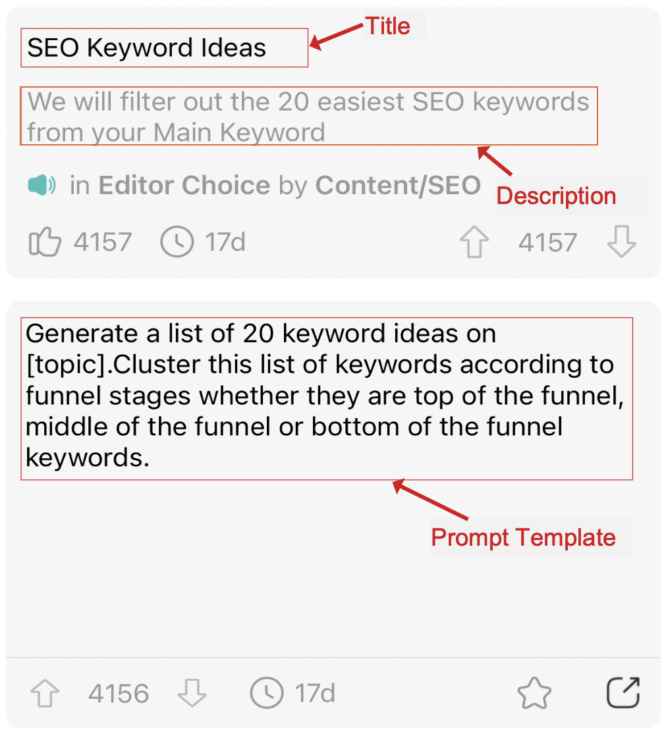668x736 pixels.
Task: Upvote the SEO Keyword Ideas card
Action: pyautogui.click(x=474, y=242)
